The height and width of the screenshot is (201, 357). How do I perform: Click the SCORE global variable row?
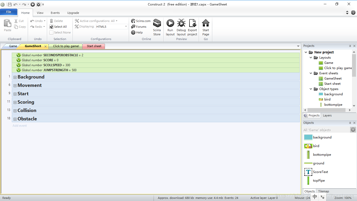pyautogui.click(x=156, y=60)
